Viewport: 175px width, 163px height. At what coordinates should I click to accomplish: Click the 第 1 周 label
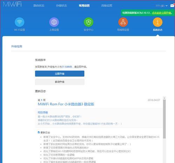pos(42,100)
